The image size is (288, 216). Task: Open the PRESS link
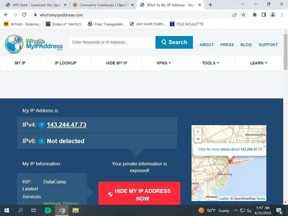click(x=227, y=45)
